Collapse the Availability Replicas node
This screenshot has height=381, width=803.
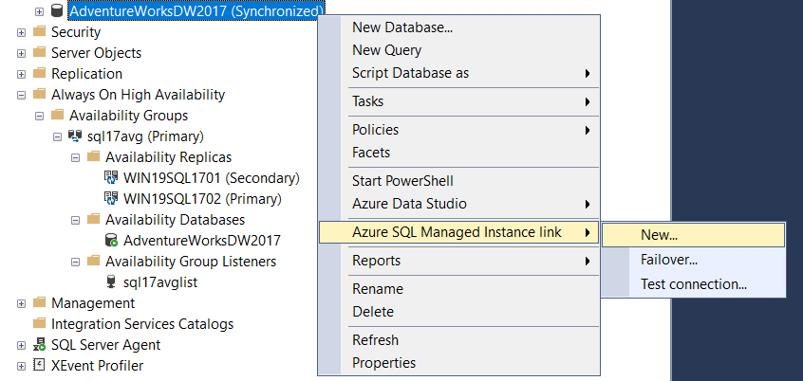[x=75, y=157]
